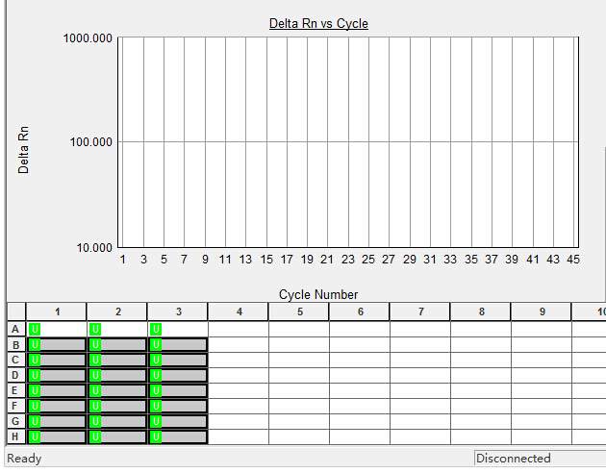The height and width of the screenshot is (473, 606).
Task: Click empty well B5
Action: click(299, 345)
